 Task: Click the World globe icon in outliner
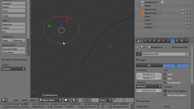[x=143, y=6]
